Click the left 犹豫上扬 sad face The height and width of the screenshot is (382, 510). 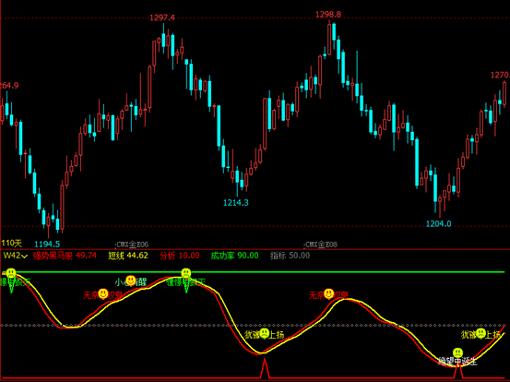[264, 333]
